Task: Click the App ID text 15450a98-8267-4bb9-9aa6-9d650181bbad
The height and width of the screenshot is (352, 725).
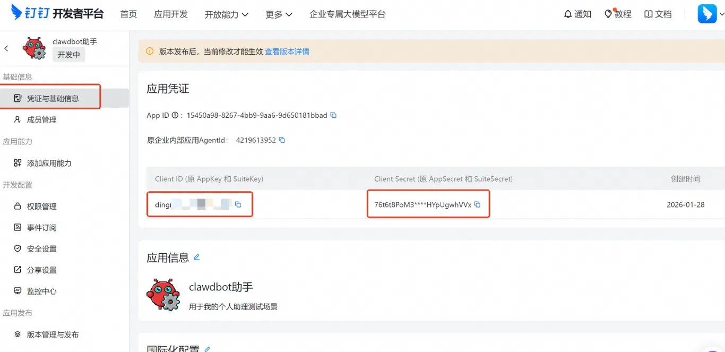Action: pos(257,115)
